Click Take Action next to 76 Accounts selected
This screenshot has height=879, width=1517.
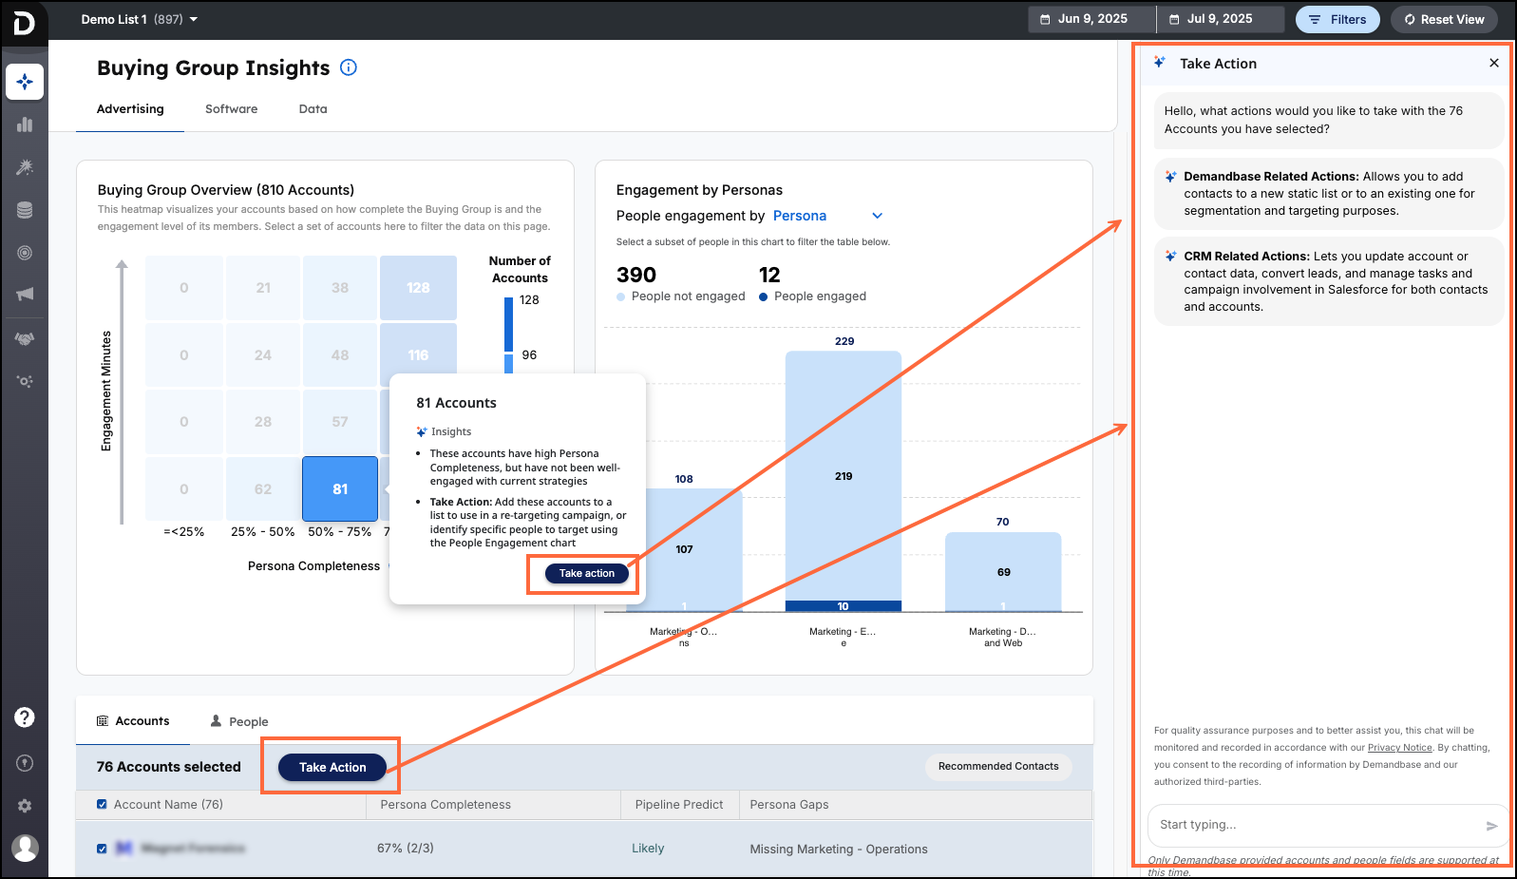click(x=332, y=767)
